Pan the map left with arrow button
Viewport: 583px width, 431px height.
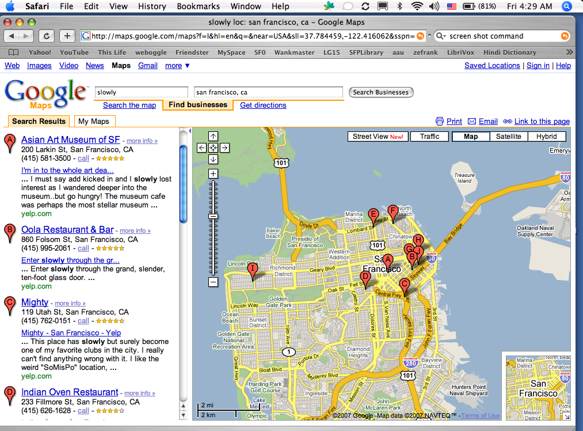click(201, 148)
